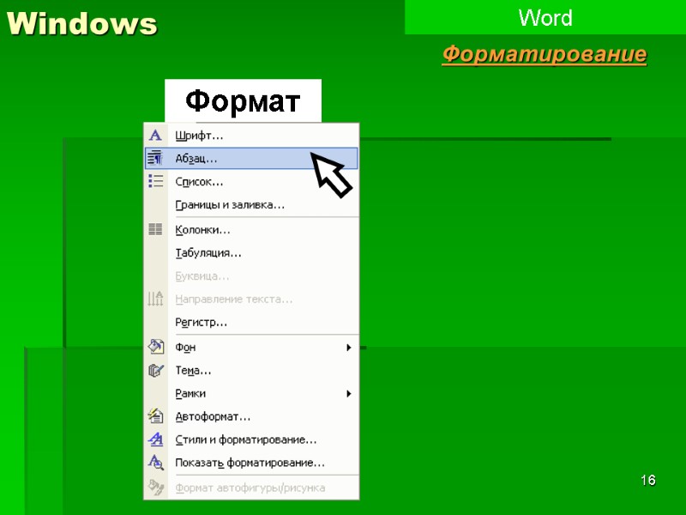Click the Направление текста icon

pos(155,299)
